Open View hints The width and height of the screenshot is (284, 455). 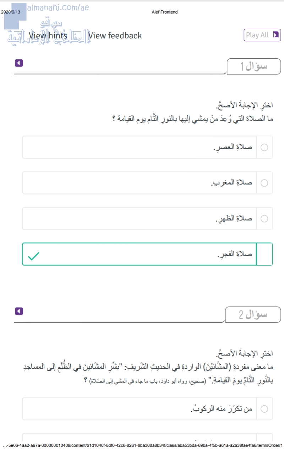[48, 36]
